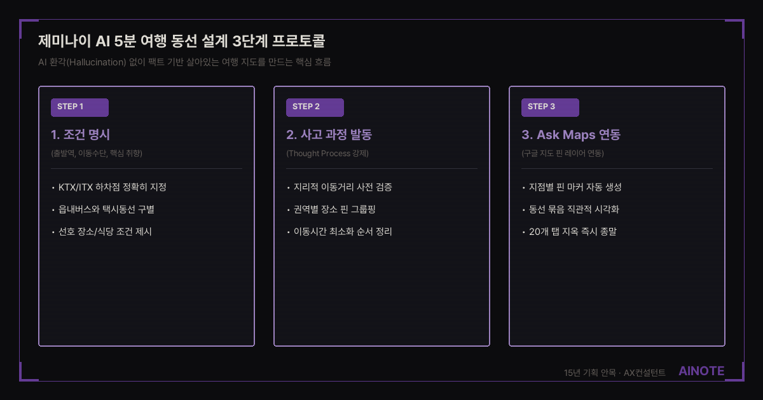Screen dimensions: 763x400
Task: Click the subtitle about AI 환각(Hallucination)
Action: tap(184, 62)
